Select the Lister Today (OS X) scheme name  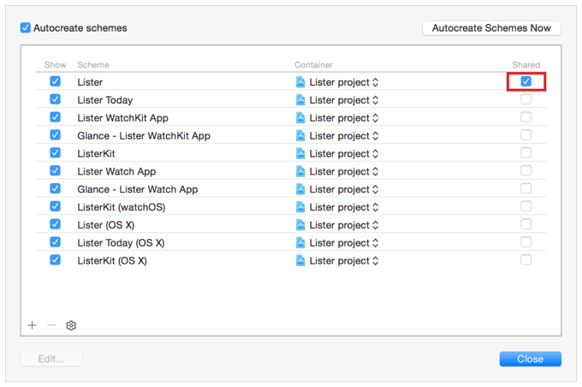click(121, 242)
